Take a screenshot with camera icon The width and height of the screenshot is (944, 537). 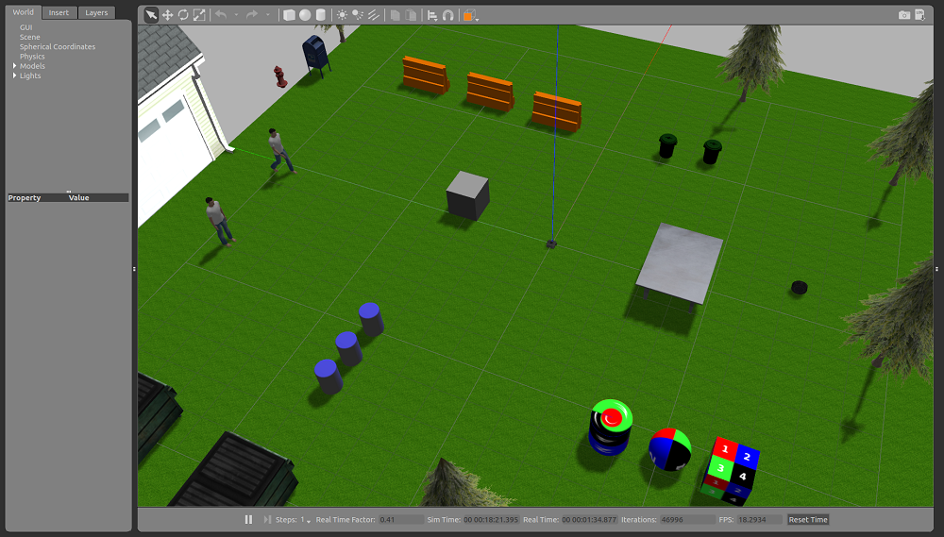tap(904, 15)
